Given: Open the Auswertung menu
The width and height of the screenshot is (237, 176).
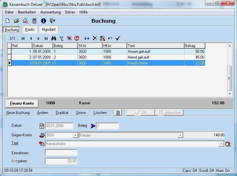Looking at the screenshot, I should (x=51, y=12).
